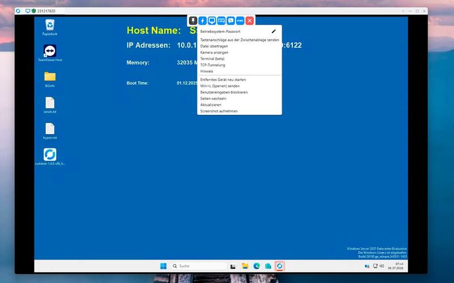454x283 pixels.
Task: Open the Store icon on remote taskbar
Action: (268, 266)
